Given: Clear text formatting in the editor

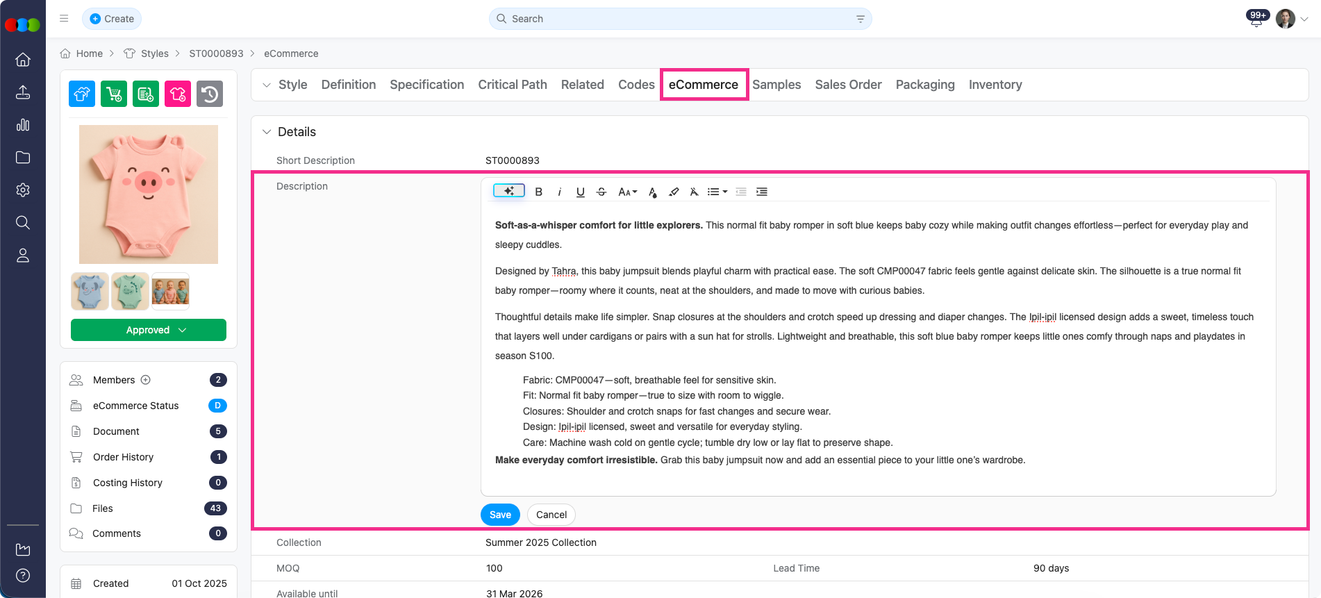Looking at the screenshot, I should (x=694, y=192).
